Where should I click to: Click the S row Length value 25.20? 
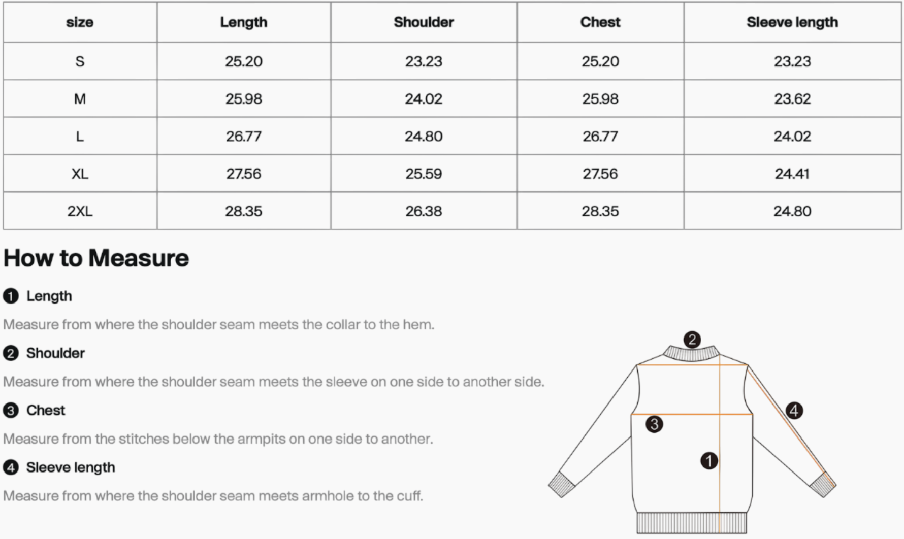pyautogui.click(x=243, y=61)
